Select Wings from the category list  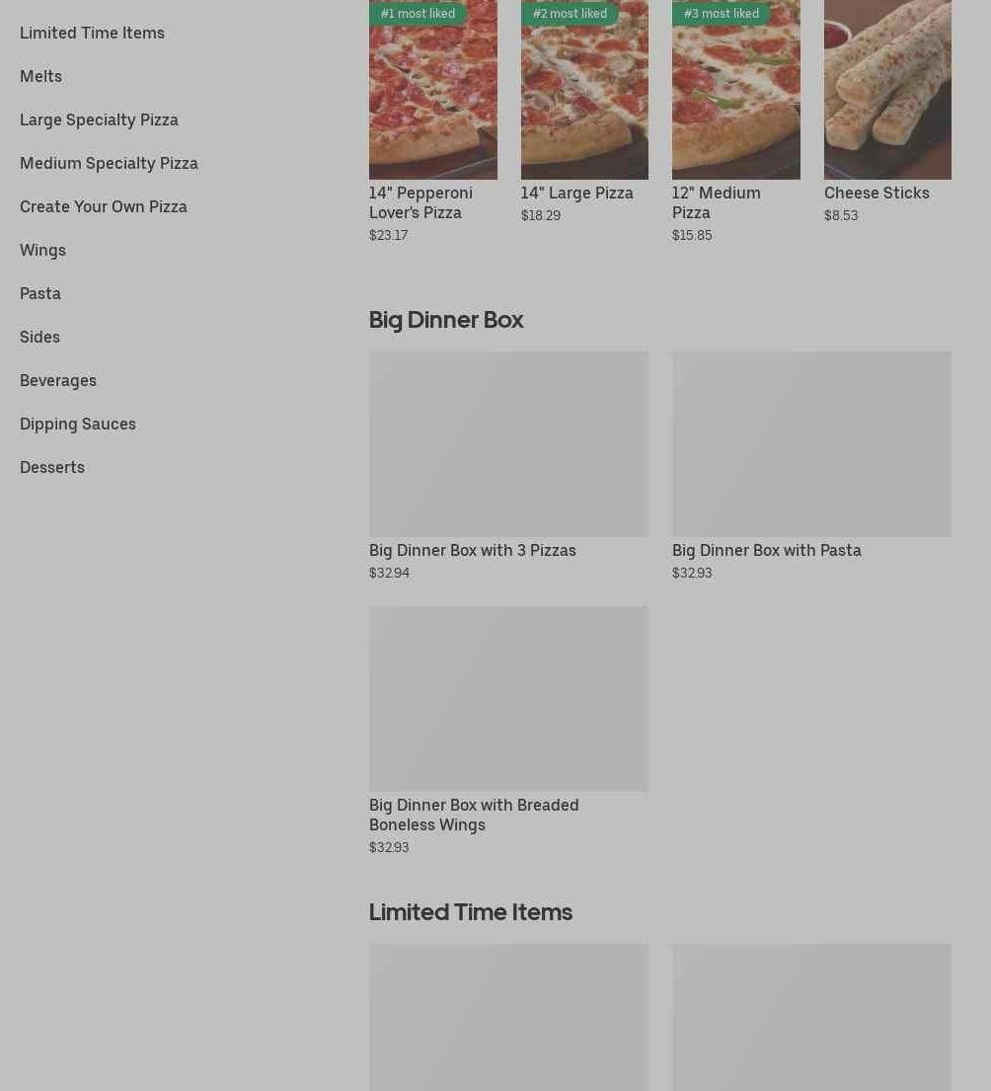pyautogui.click(x=43, y=250)
